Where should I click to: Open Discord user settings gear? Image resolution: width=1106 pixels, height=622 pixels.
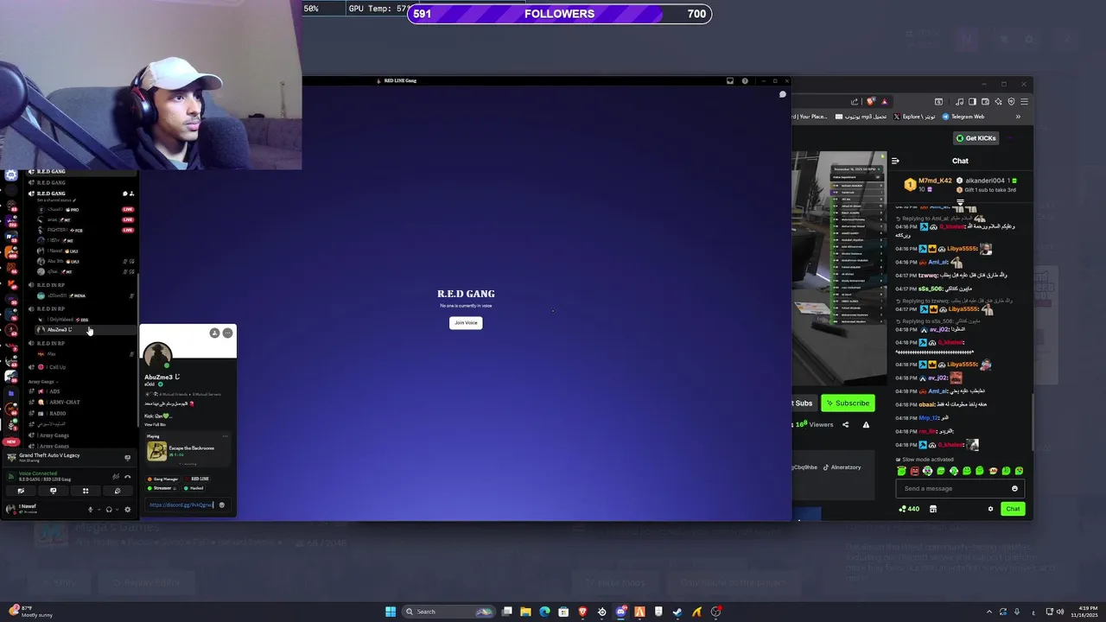pyautogui.click(x=127, y=509)
